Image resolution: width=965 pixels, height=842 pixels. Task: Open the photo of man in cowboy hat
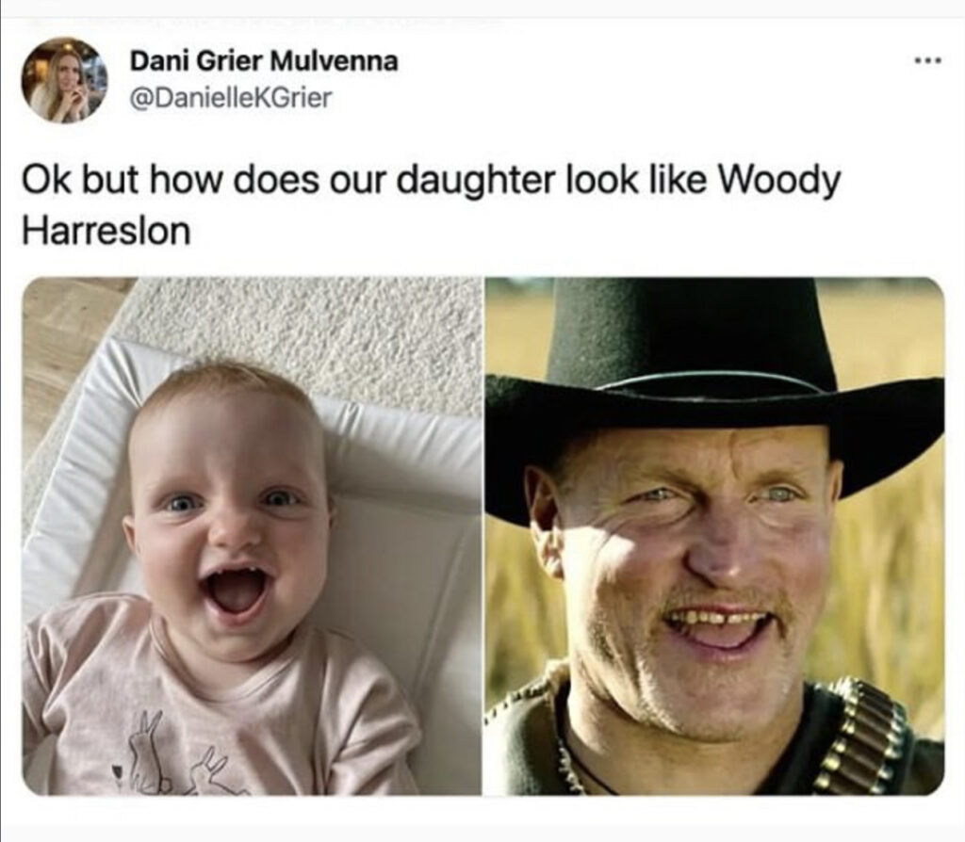(x=714, y=536)
